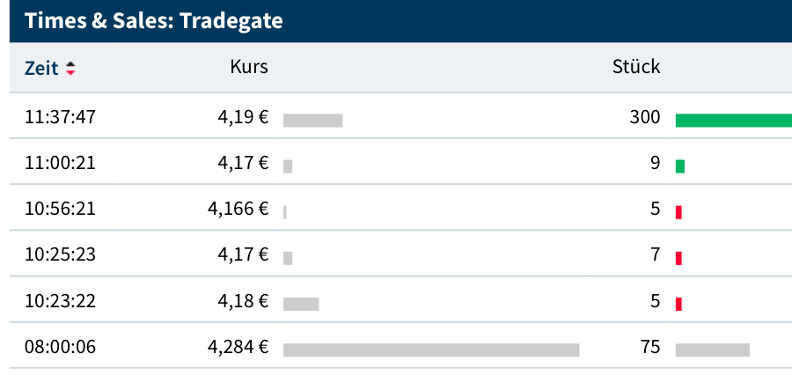Screen dimensions: 792x383
Task: Select the 10:23:22 trade time
Action: pos(60,300)
